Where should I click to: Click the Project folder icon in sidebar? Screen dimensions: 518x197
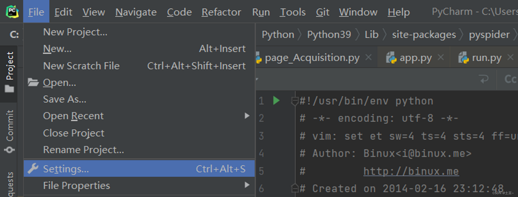click(9, 89)
